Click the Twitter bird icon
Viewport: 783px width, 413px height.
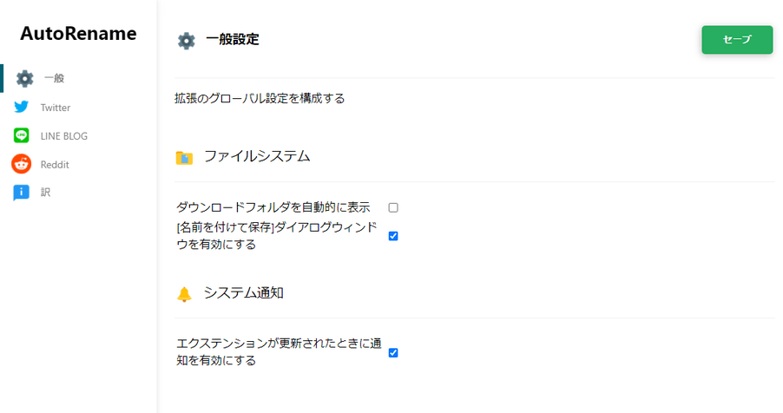(x=22, y=107)
